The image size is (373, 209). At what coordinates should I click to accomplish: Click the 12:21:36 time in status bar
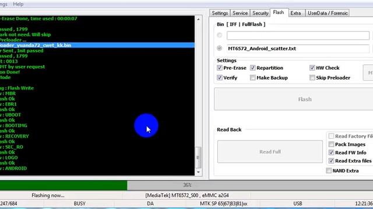coord(364,204)
